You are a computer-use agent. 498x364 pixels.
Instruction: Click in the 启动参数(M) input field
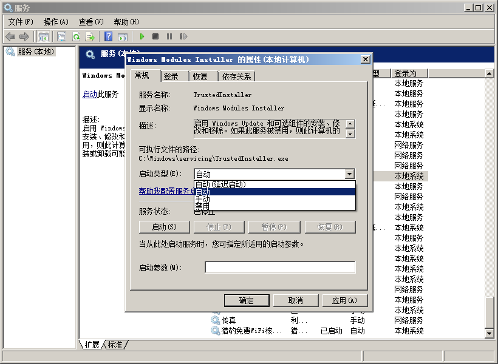tap(280, 267)
